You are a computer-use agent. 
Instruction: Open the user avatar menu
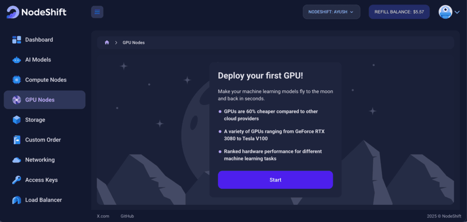445,12
